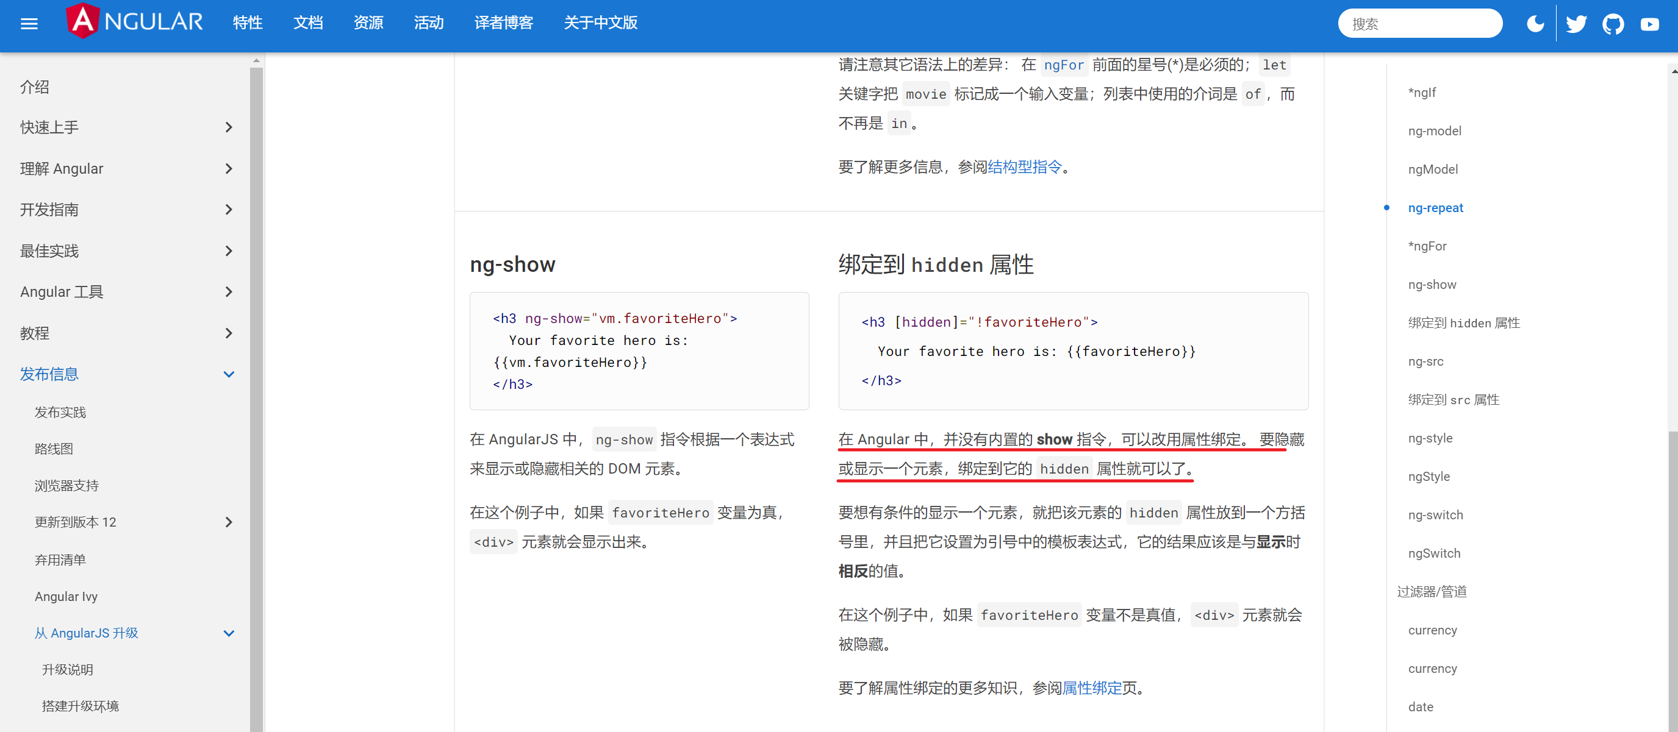Image resolution: width=1678 pixels, height=732 pixels.
Task: Jump to ng-model in the table of contents
Action: [x=1435, y=131]
